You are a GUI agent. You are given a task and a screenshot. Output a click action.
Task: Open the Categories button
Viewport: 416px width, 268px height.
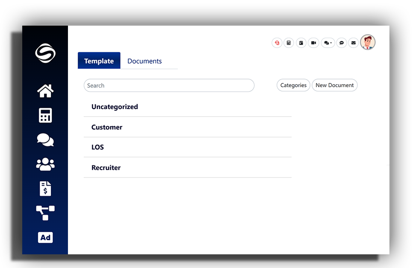[293, 85]
